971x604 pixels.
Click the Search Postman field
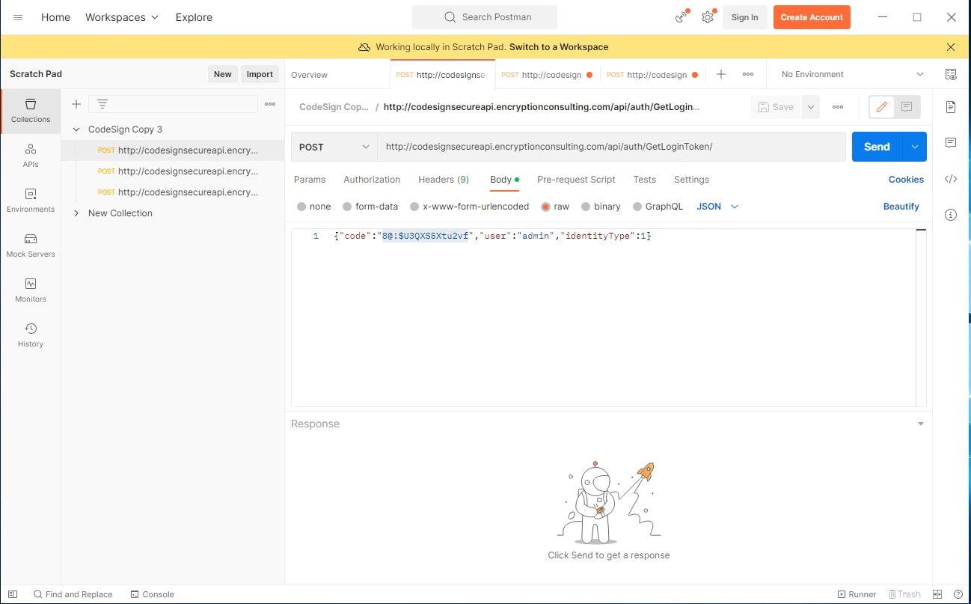484,17
